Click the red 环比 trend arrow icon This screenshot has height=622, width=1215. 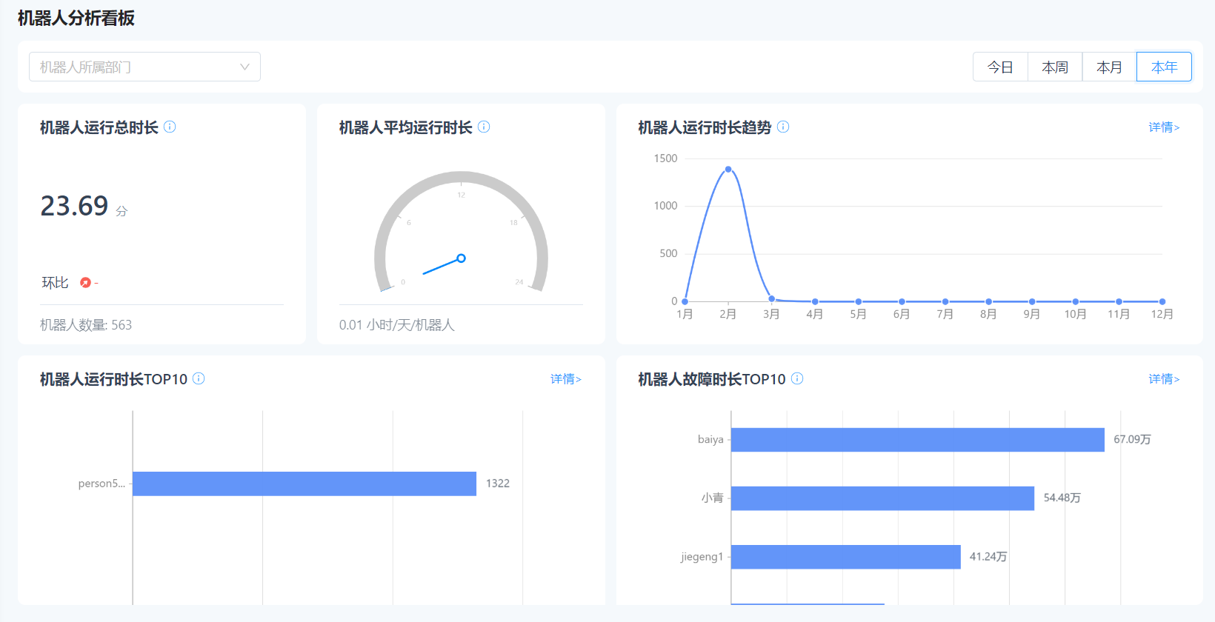[x=85, y=282]
